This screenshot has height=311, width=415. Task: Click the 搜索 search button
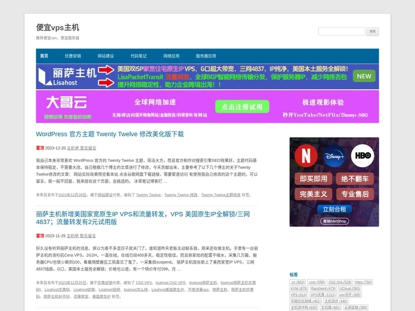click(x=373, y=32)
